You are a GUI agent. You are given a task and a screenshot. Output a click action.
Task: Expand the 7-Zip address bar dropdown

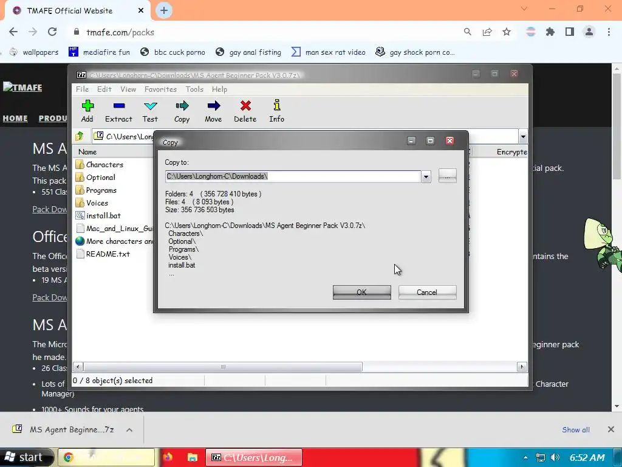click(523, 137)
